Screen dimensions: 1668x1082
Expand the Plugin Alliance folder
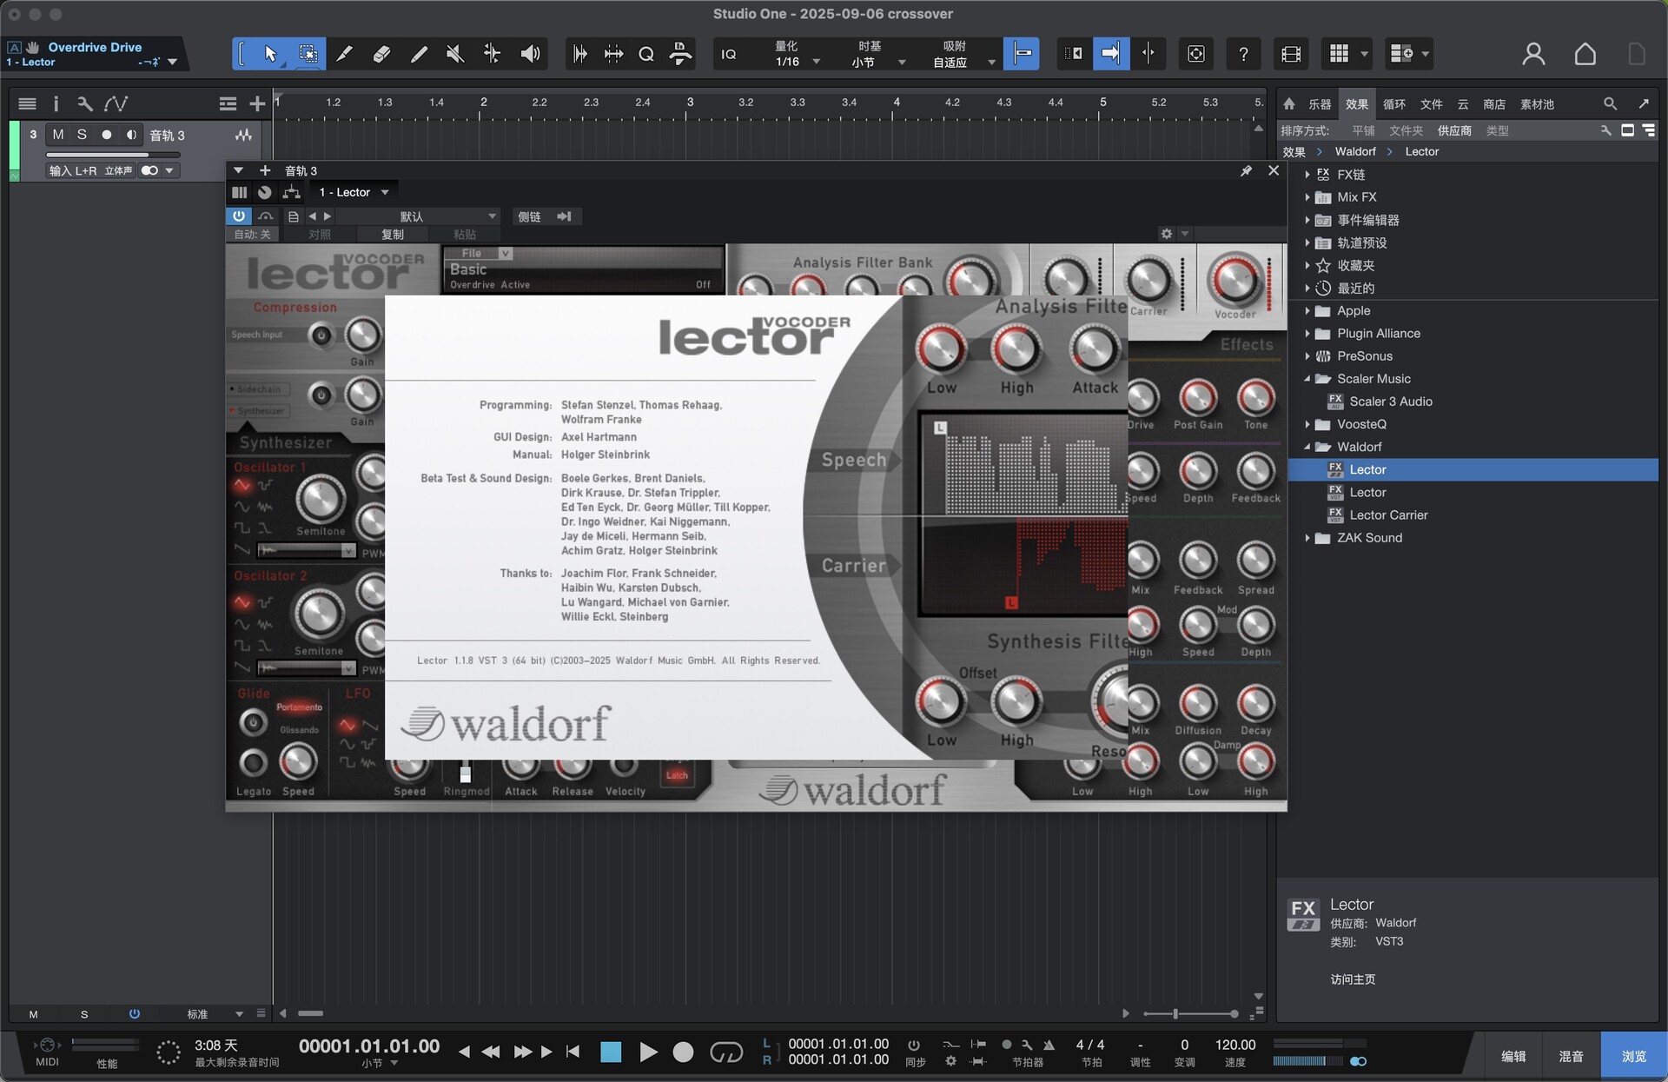[1307, 334]
